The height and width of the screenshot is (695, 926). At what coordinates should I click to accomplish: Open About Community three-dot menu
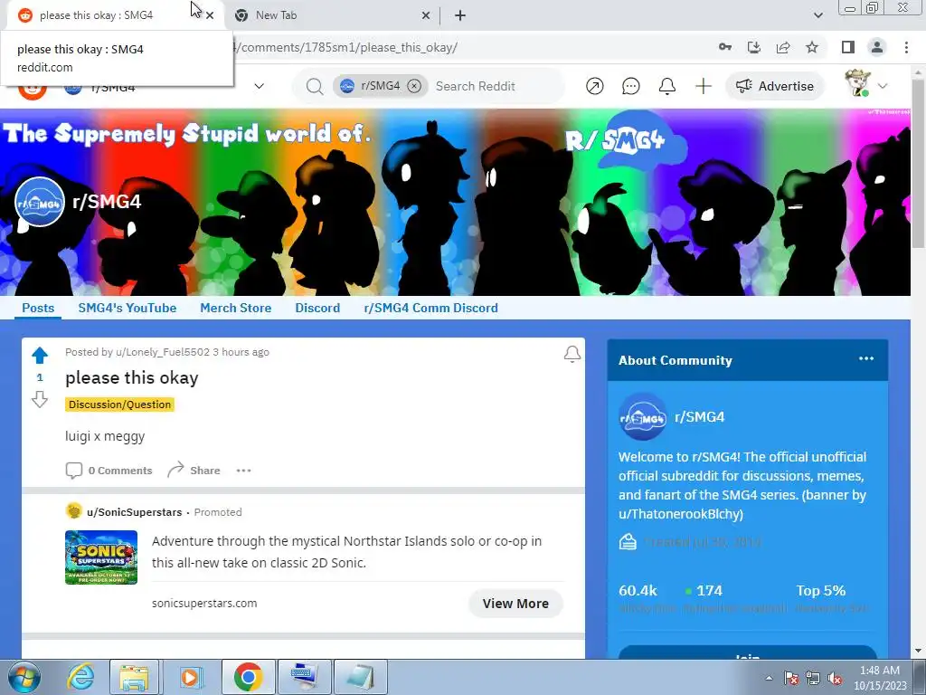(865, 358)
